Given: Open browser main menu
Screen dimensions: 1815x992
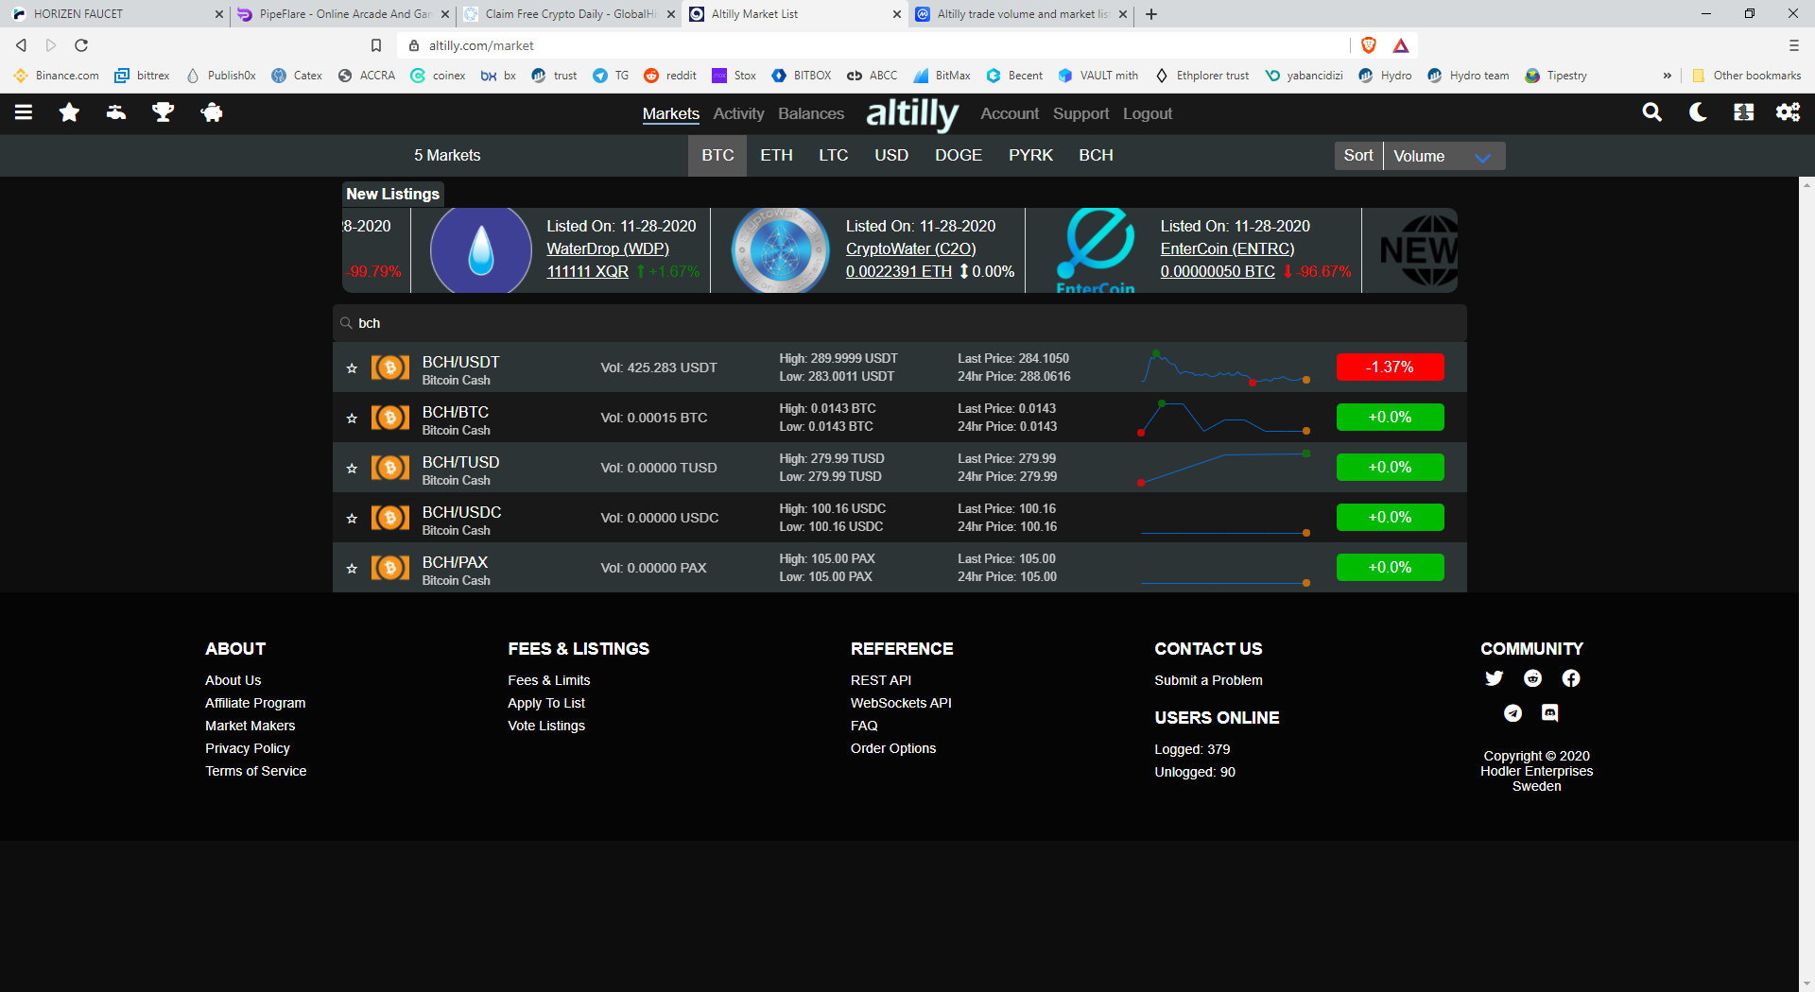Looking at the screenshot, I should [x=1793, y=45].
